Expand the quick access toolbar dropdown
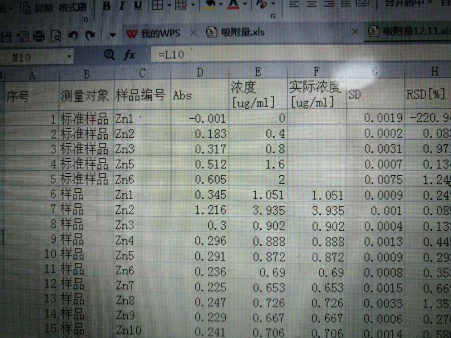Image resolution: width=451 pixels, height=338 pixels. [112, 36]
